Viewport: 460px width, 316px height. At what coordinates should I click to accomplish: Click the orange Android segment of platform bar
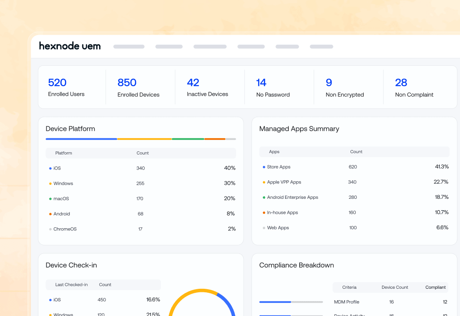click(x=215, y=139)
